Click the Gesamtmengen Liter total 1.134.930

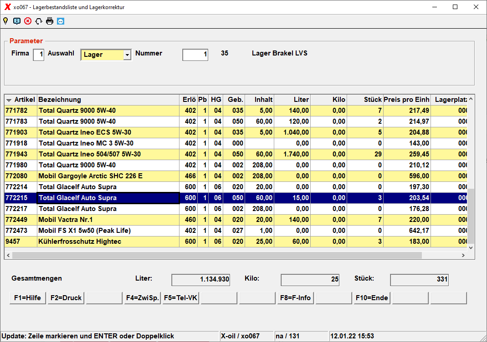click(200, 280)
